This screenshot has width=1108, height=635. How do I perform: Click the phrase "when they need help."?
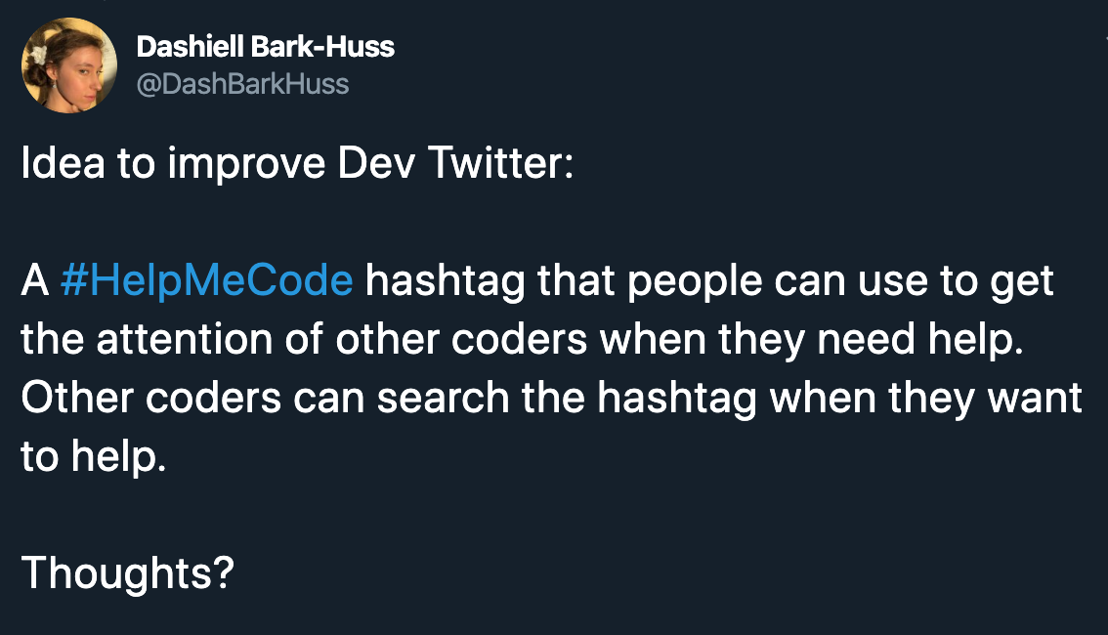click(x=811, y=340)
